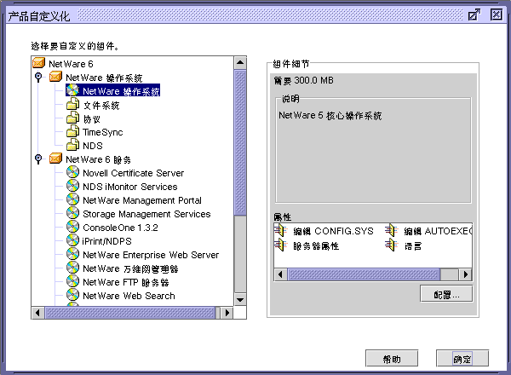The image size is (511, 375).
Task: Click the tree vertical scrollbar thumb
Action: click(240, 142)
